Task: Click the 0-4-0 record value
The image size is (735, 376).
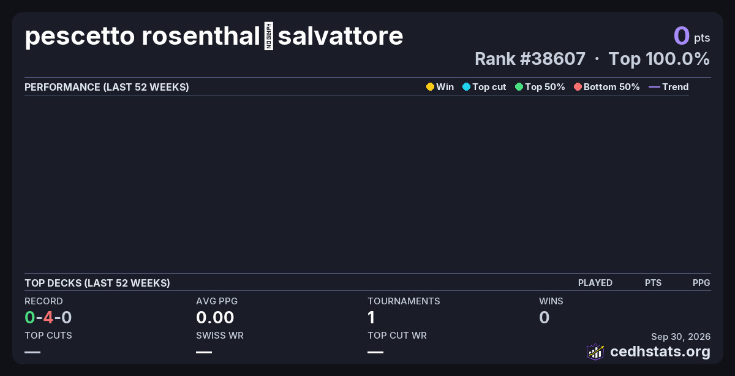Action: 48,317
